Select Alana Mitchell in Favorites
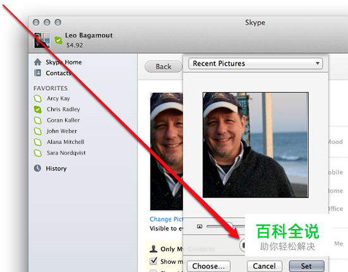The width and height of the screenshot is (348, 272). click(x=65, y=142)
